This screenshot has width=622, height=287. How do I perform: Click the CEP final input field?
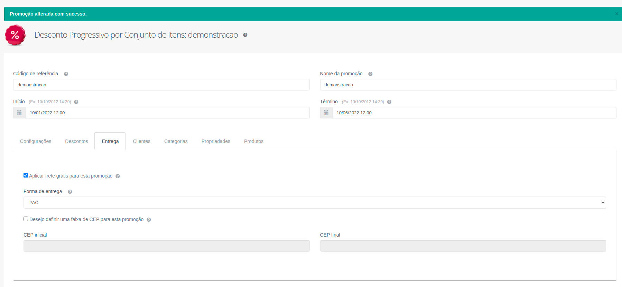pos(463,246)
